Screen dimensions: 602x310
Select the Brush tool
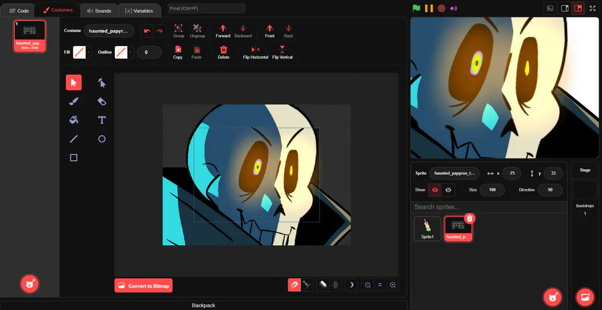[x=74, y=102]
